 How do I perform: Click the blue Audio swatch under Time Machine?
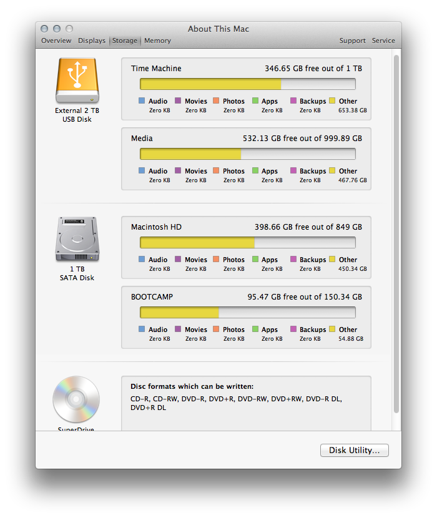142,100
